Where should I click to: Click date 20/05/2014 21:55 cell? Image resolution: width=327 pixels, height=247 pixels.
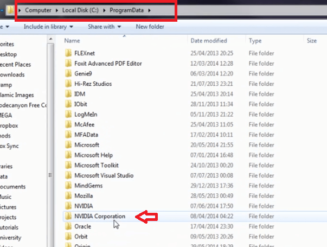point(211,145)
